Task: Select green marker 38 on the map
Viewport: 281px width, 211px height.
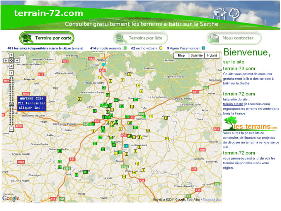Action: (x=103, y=130)
